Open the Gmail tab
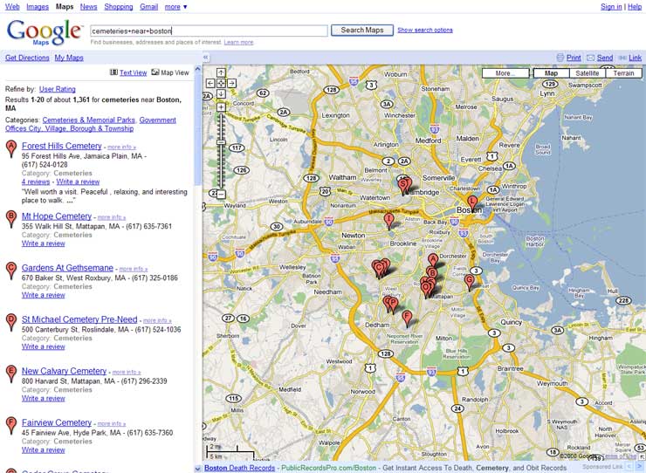The width and height of the screenshot is (646, 473). 148,7
